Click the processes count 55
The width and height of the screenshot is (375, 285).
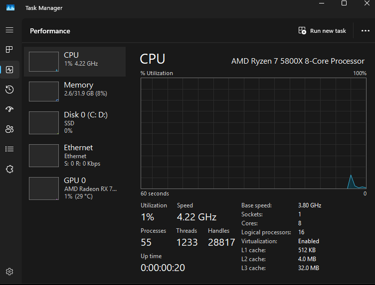tap(146, 243)
